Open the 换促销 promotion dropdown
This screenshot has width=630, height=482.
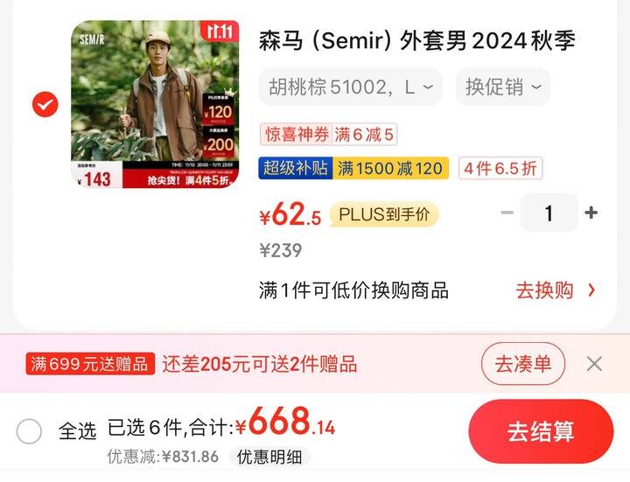point(502,87)
